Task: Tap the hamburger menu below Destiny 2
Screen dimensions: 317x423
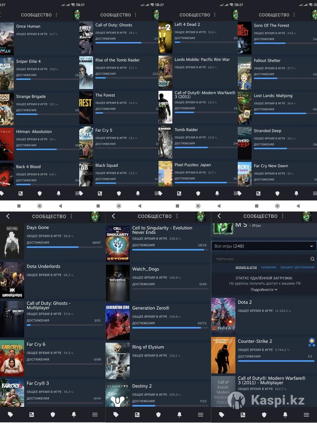Action: pos(201,415)
